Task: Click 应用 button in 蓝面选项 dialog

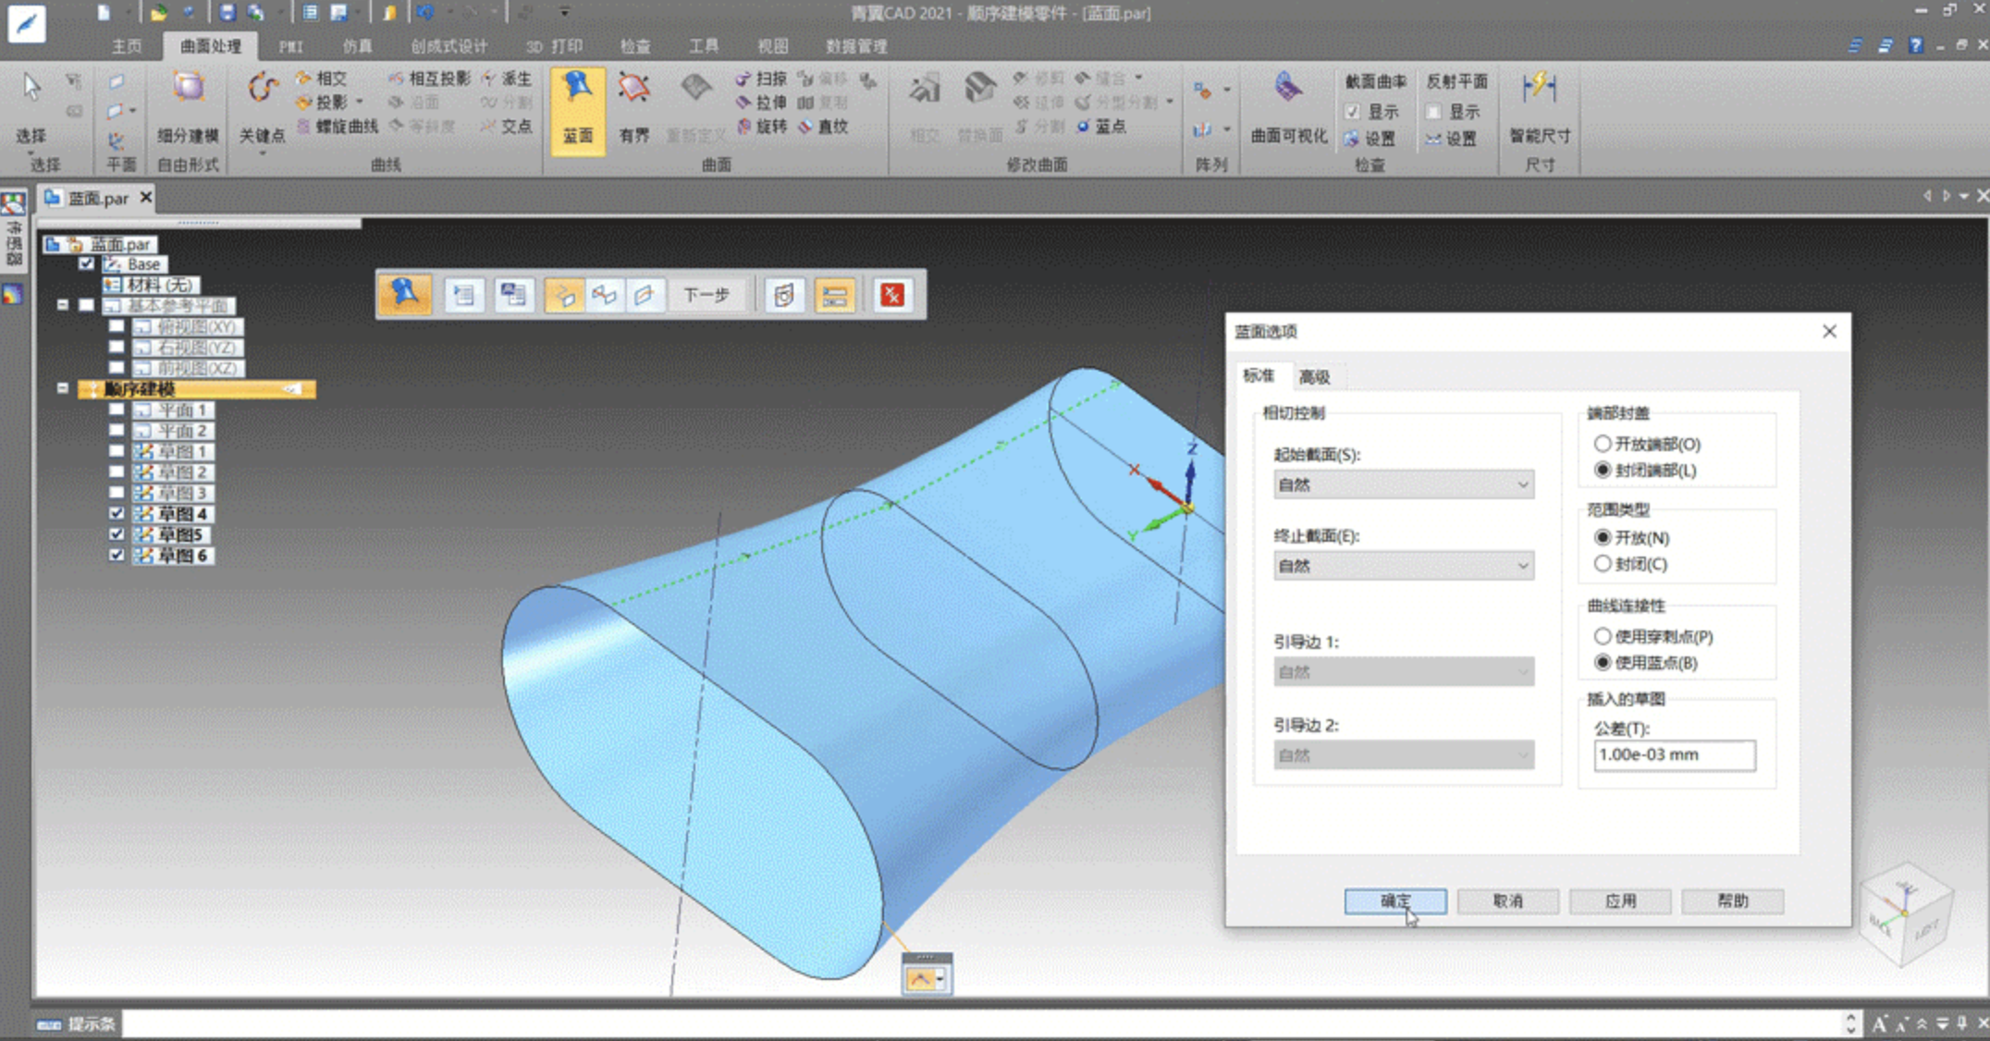Action: [1620, 901]
